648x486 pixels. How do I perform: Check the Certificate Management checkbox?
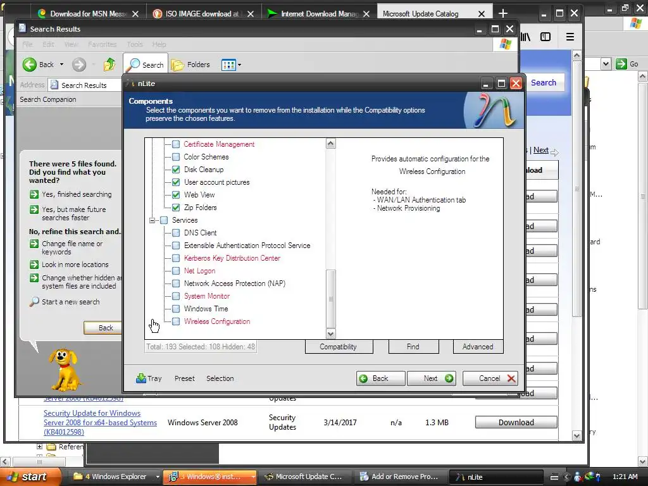[176, 144]
